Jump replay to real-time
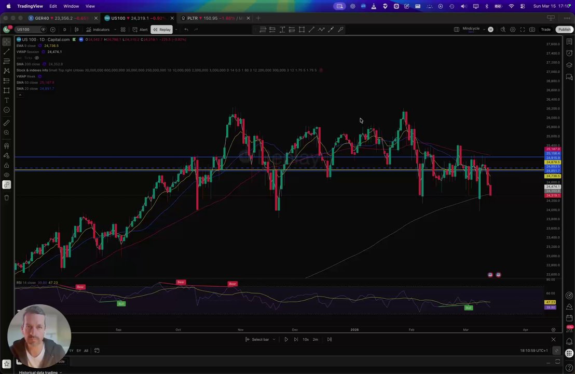The width and height of the screenshot is (575, 374). (x=330, y=340)
